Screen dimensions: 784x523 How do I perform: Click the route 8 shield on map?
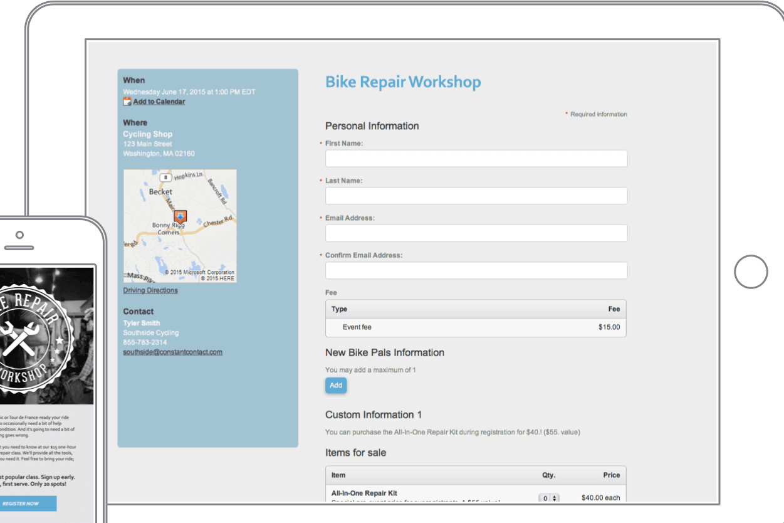pyautogui.click(x=165, y=178)
